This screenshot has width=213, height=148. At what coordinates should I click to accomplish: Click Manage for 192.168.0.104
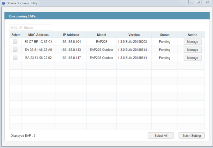tap(192, 42)
